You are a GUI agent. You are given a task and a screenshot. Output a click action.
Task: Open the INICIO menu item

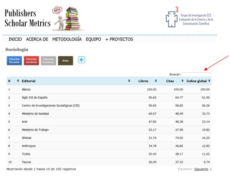(x=15, y=39)
